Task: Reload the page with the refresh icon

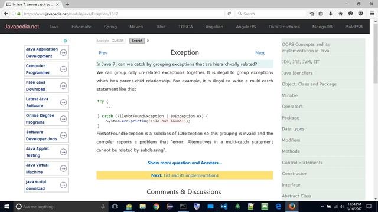Action: pyautogui.click(x=229, y=14)
